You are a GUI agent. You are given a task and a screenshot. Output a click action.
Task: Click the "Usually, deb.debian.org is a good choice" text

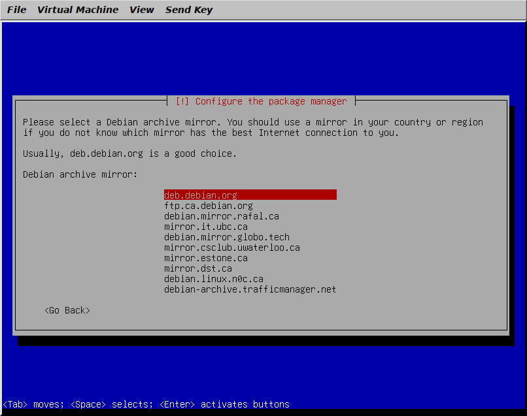pyautogui.click(x=129, y=153)
